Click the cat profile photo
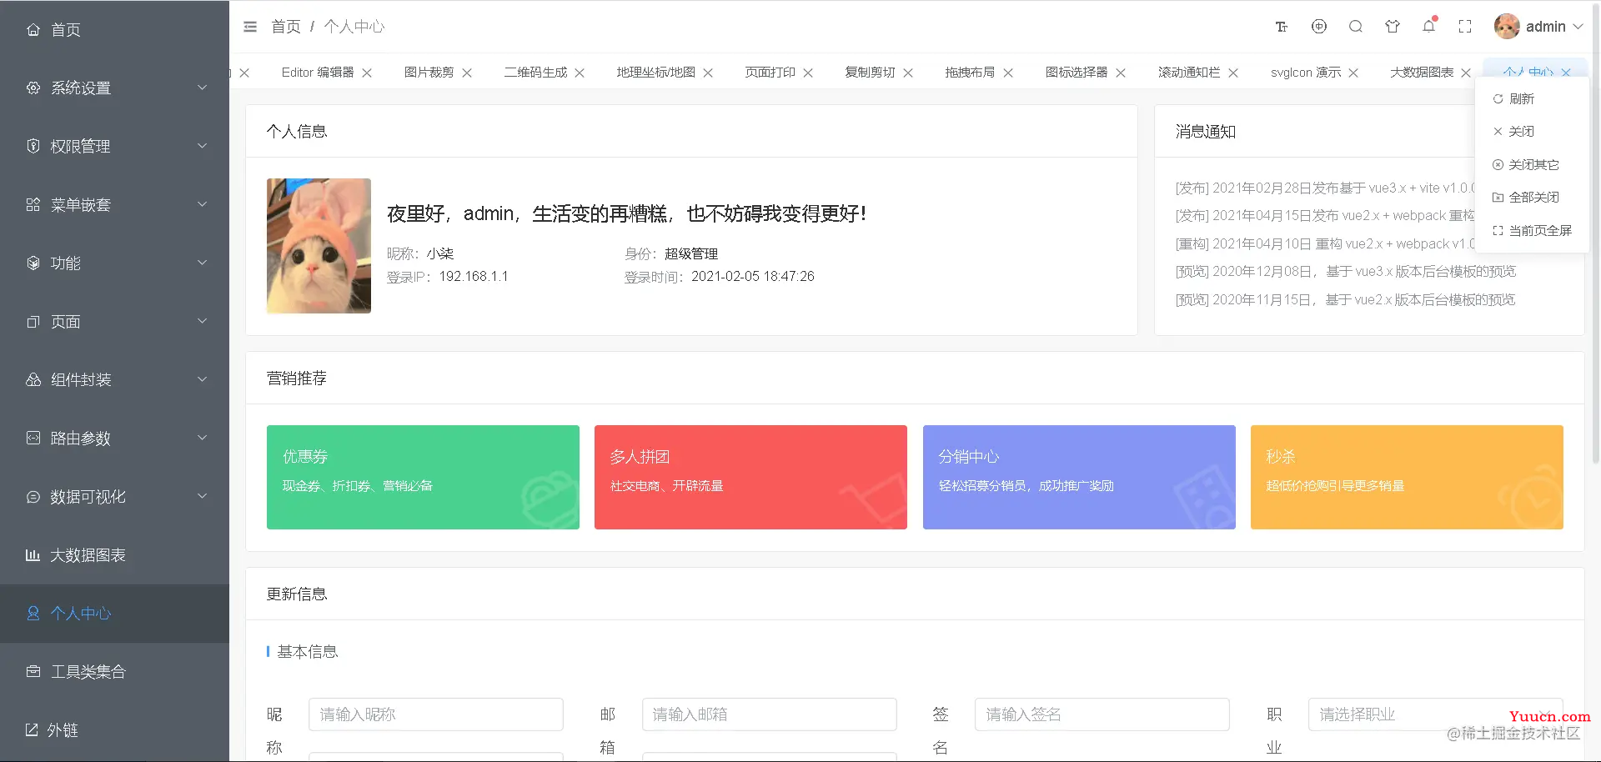This screenshot has width=1601, height=762. coord(319,246)
